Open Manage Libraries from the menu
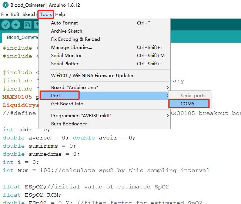 pyautogui.click(x=71, y=47)
